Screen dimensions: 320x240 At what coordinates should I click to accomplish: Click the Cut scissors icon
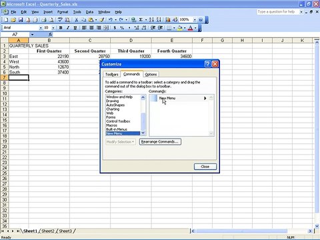click(76, 20)
